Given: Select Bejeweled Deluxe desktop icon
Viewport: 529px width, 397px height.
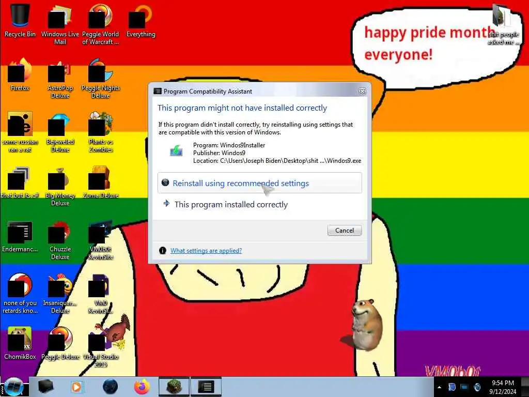Looking at the screenshot, I should point(60,132).
